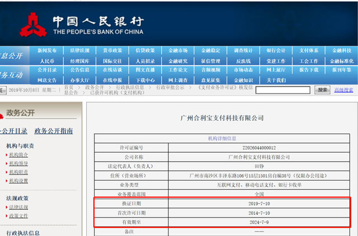Click 已获许可机构(支付机构) breadcrumb link
This screenshot has height=236, width=358.
pos(117,93)
